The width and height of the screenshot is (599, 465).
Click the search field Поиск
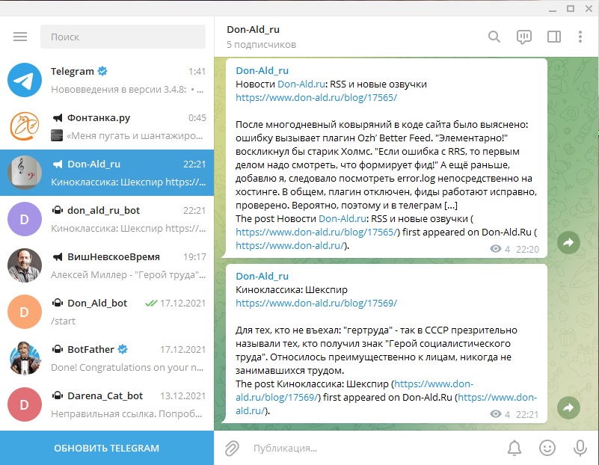pyautogui.click(x=123, y=37)
